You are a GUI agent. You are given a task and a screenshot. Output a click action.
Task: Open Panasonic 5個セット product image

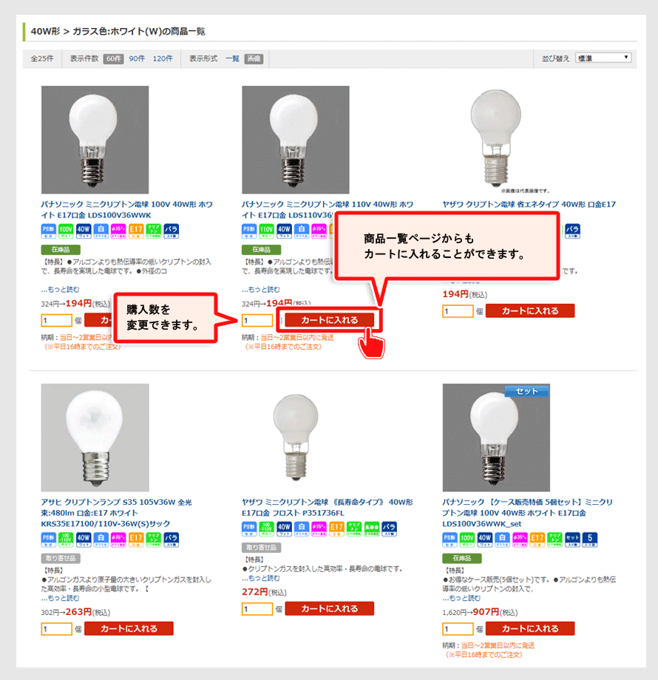click(496, 438)
